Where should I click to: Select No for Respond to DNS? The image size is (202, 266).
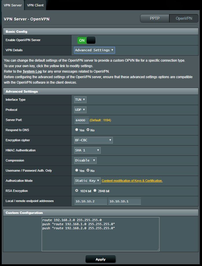[88, 130]
